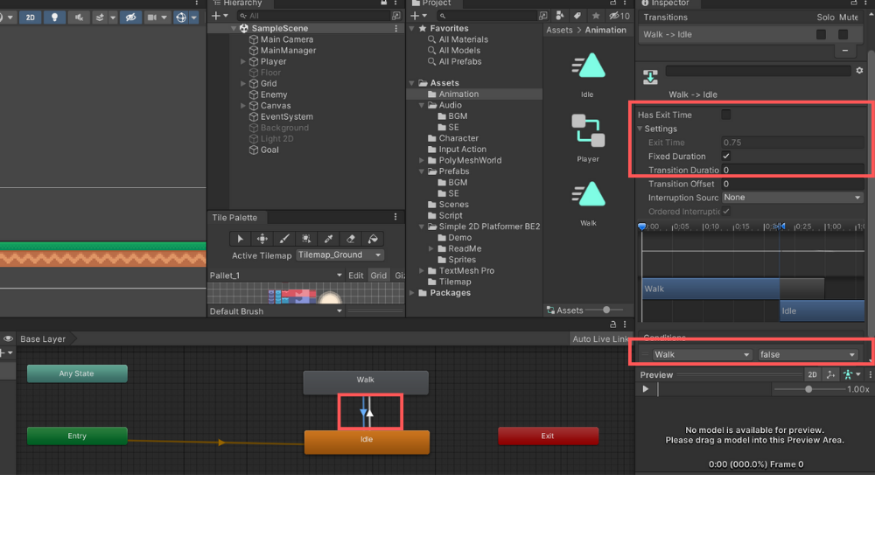This screenshot has width=875, height=544.
Task: Click the transition settings gear icon
Action: point(859,71)
